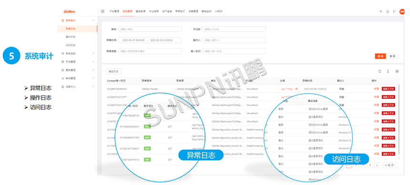Focus the 异常信息 keyword input field
The image size is (410, 185).
(150, 51)
